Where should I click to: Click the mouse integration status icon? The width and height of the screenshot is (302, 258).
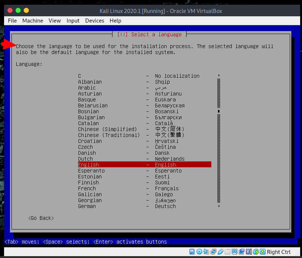click(256, 252)
